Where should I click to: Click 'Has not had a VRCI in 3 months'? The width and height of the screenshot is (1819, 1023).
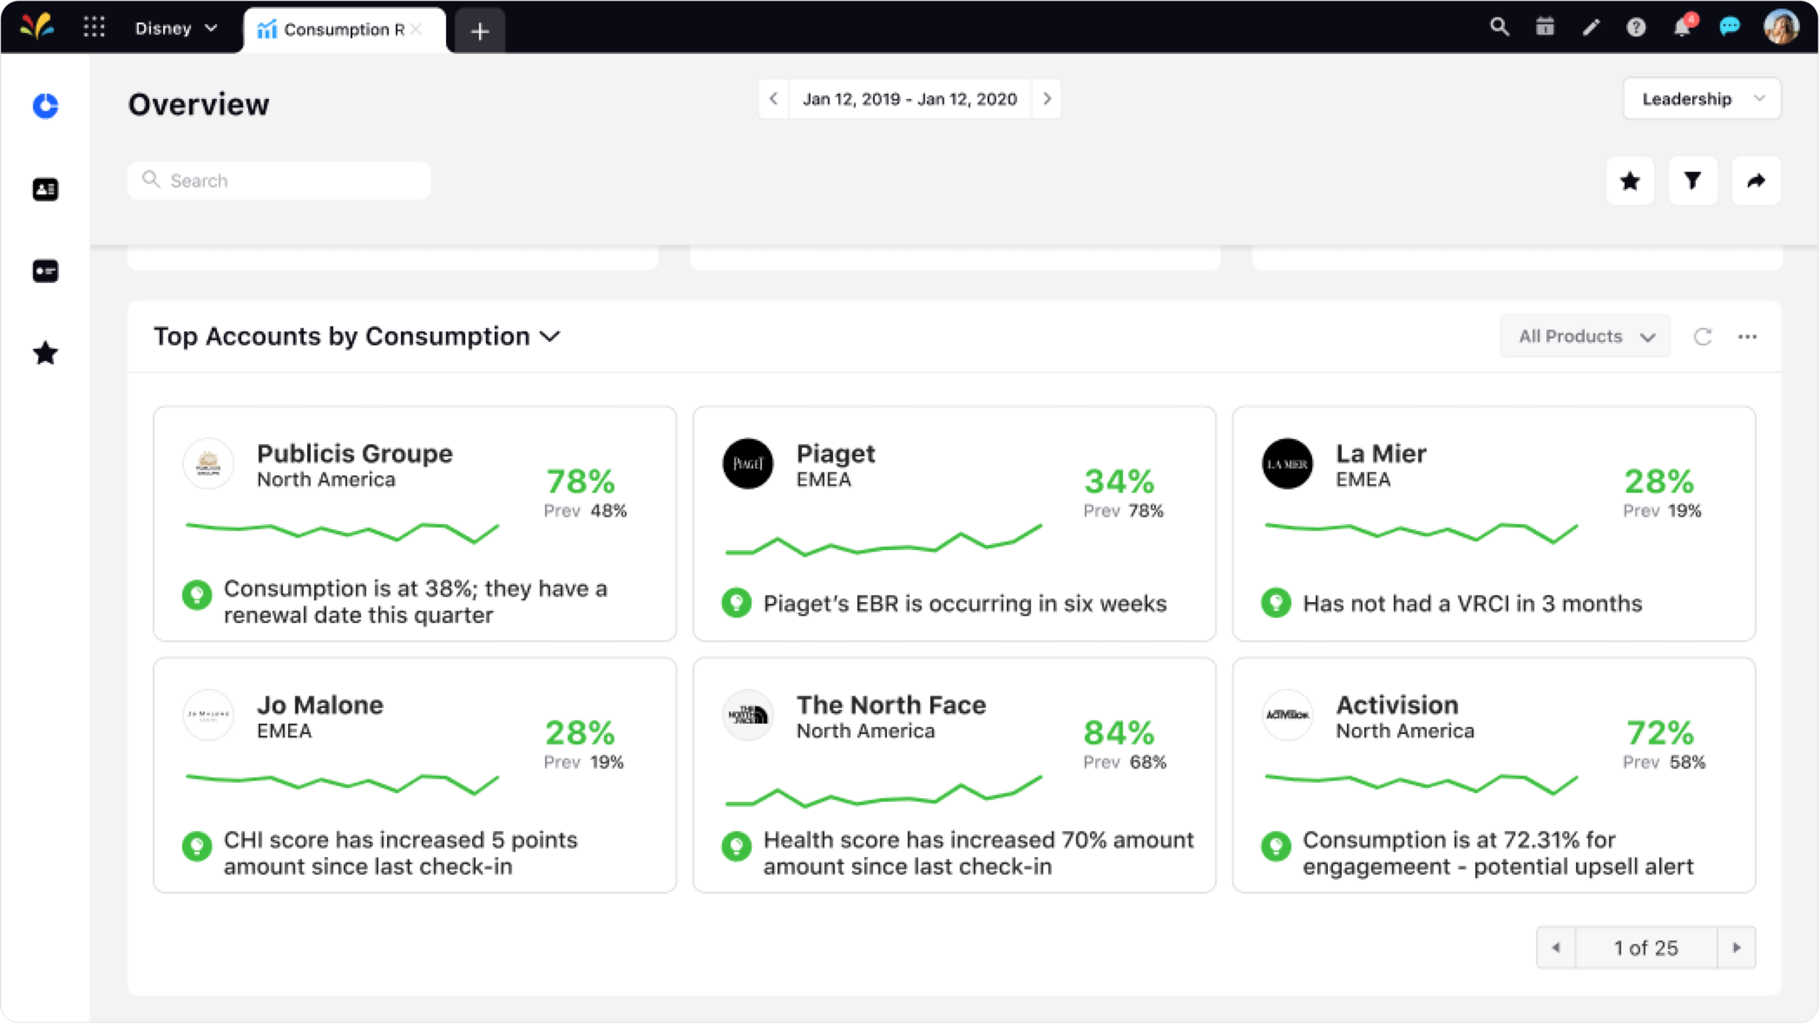(x=1473, y=603)
